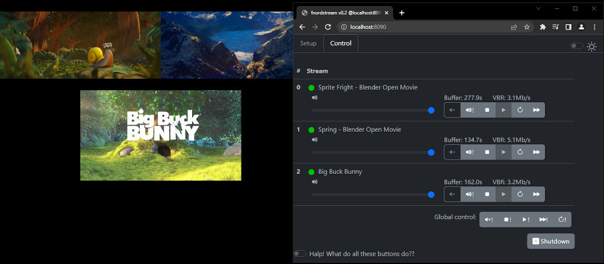604x264 pixels.
Task: Click the sun light-mode icon
Action: pos(592,46)
